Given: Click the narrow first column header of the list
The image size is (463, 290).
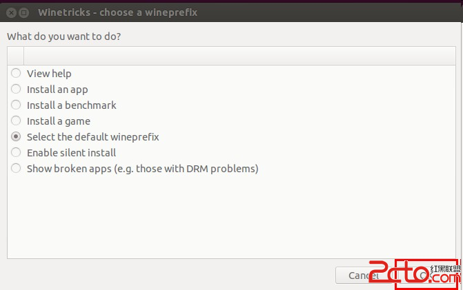Looking at the screenshot, I should click(x=16, y=56).
